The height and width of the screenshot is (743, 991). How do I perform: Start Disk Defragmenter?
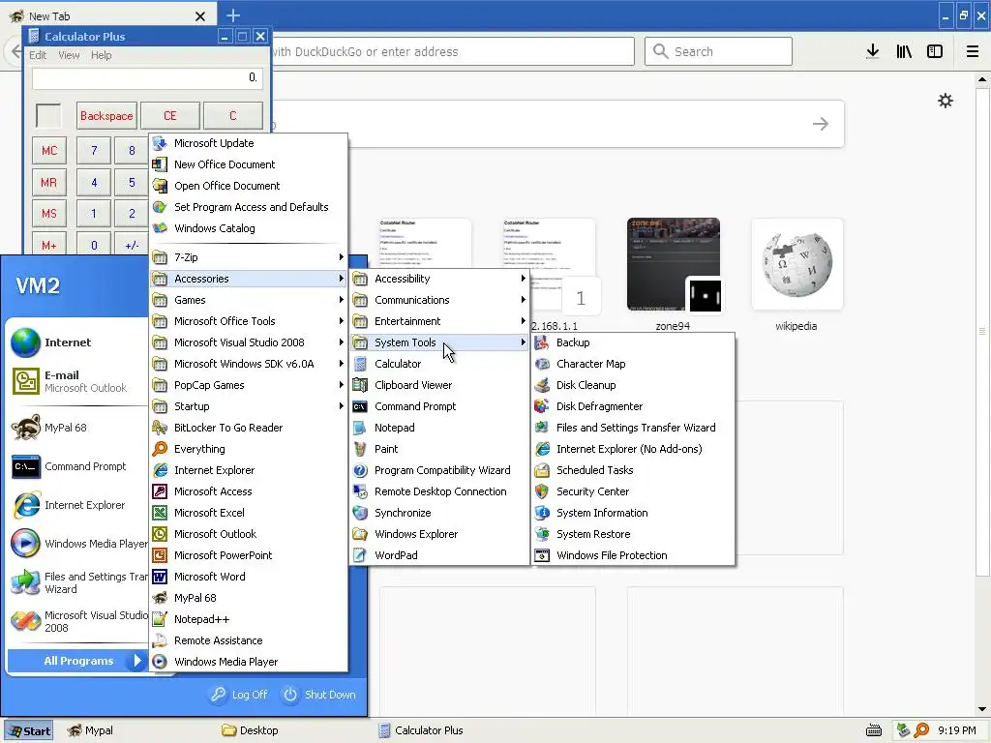(x=633, y=406)
